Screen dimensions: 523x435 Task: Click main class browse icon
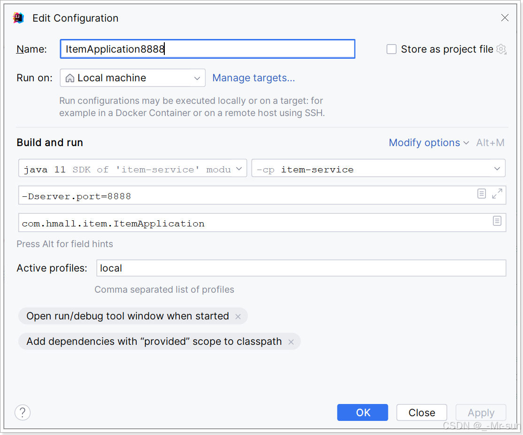click(497, 221)
